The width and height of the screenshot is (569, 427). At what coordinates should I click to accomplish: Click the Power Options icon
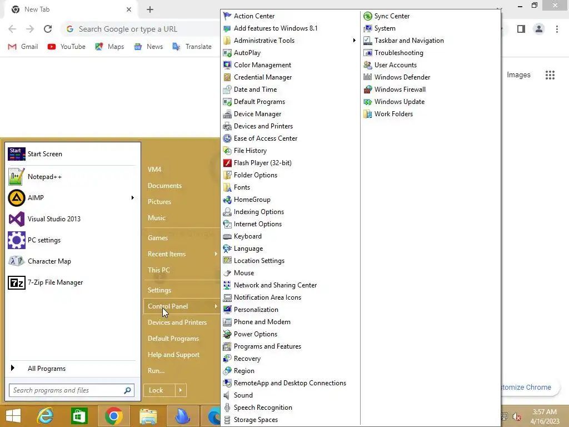(x=227, y=334)
